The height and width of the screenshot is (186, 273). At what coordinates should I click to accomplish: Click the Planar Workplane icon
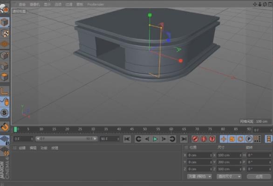point(5,151)
